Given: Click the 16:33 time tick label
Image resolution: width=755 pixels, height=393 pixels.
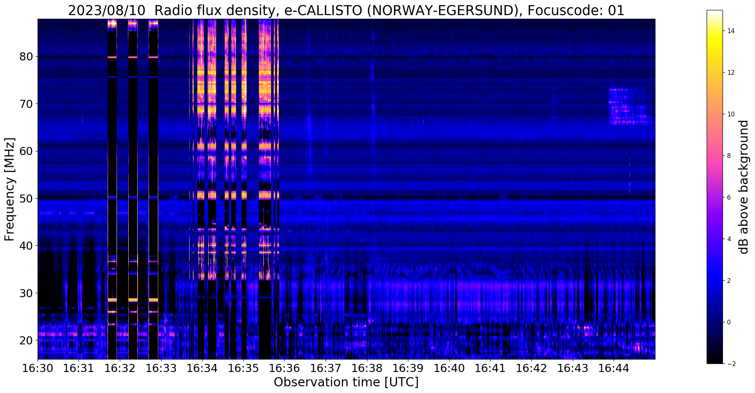Looking at the screenshot, I should point(161,368).
